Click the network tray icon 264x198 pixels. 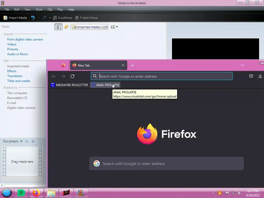[x=234, y=193]
